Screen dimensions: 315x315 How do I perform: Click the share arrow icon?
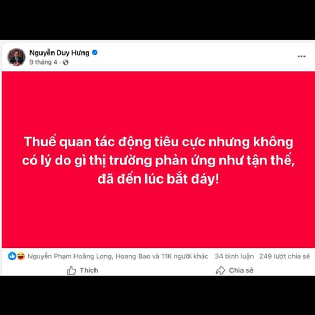pyautogui.click(x=220, y=270)
